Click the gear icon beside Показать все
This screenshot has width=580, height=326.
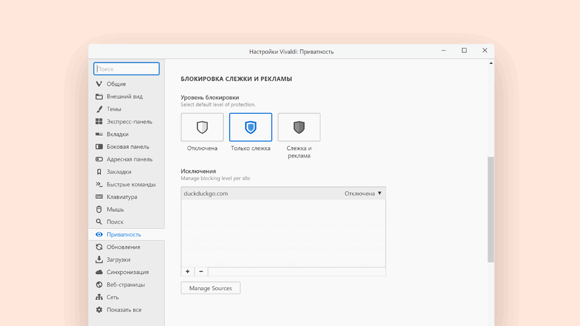(x=99, y=310)
